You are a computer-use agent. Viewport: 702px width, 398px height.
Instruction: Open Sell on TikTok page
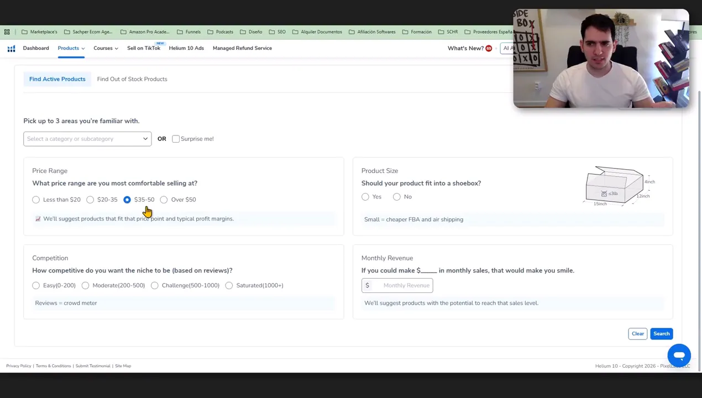coord(144,48)
